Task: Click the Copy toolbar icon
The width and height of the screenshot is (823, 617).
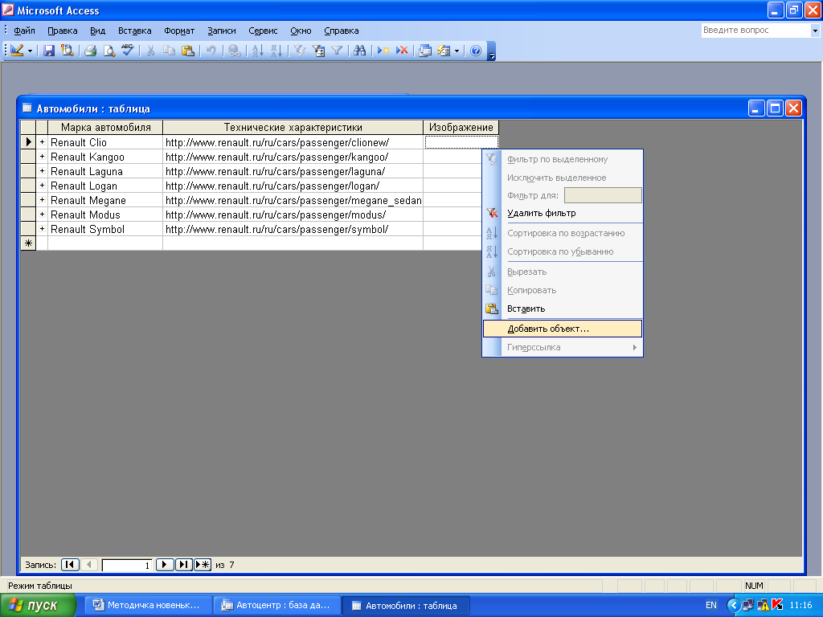Action: tap(169, 51)
